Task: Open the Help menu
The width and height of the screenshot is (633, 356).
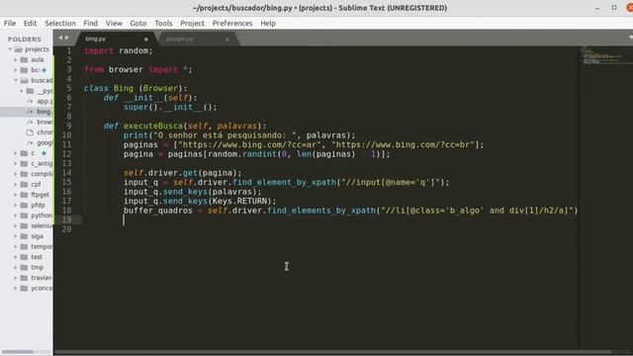Action: pyautogui.click(x=268, y=24)
